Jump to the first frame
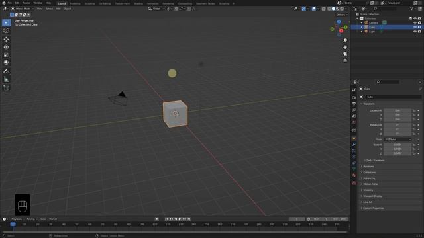Image resolution: width=424 pixels, height=238 pixels. tap(166, 219)
